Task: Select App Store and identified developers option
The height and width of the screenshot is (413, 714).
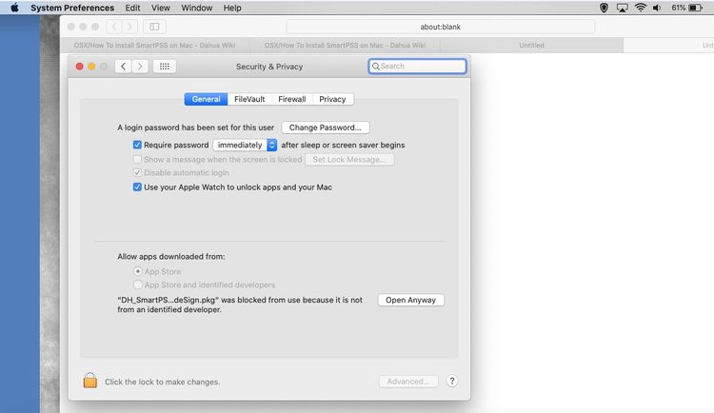Action: pos(137,285)
